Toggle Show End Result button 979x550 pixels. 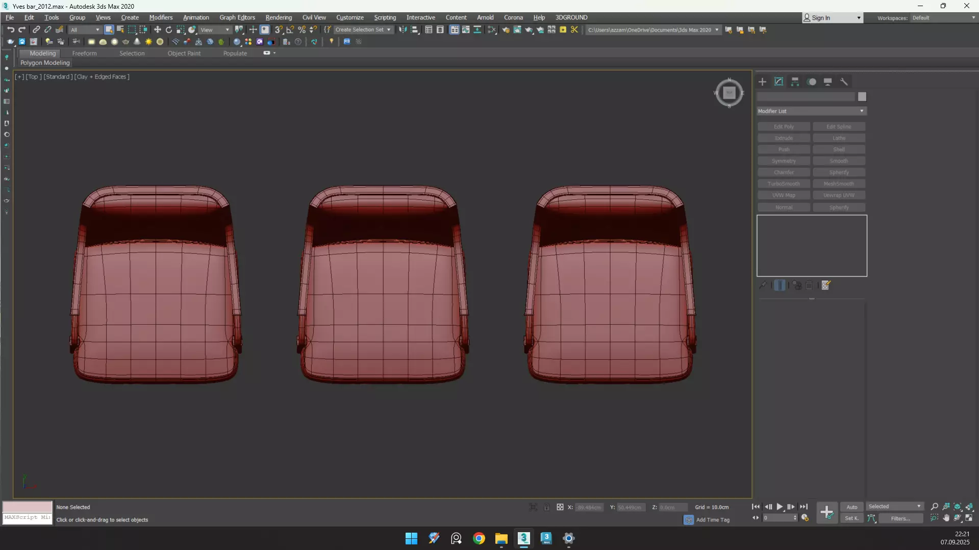point(780,285)
